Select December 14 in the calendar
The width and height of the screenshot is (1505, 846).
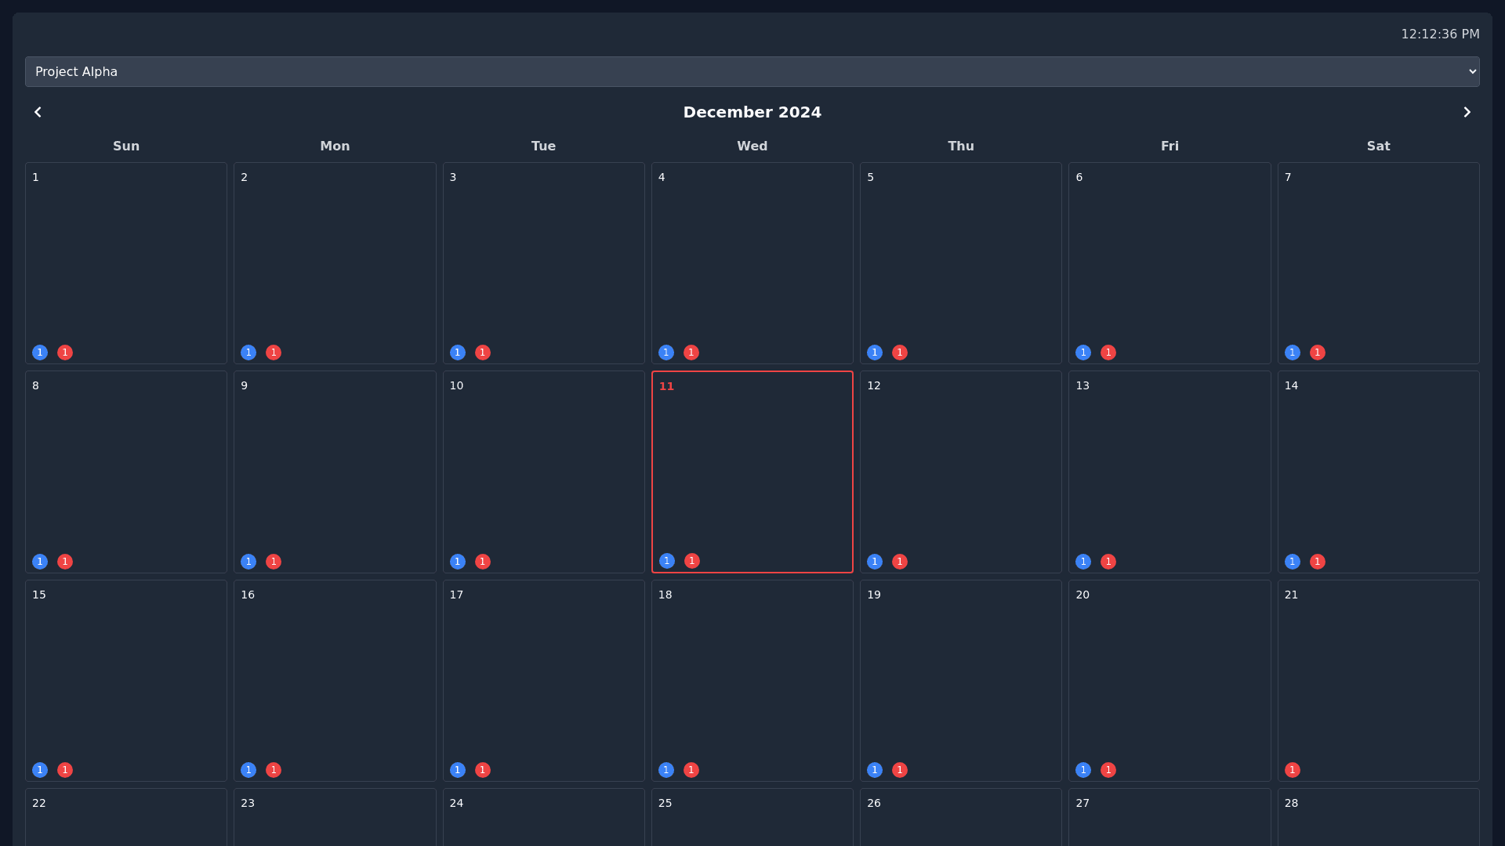click(x=1378, y=470)
